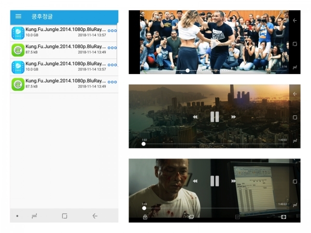
Task: Open more options for the second 10.0 GB file
Action: coord(112,65)
